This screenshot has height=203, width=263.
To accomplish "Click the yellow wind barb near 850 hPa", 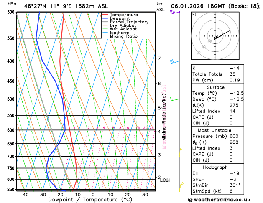I will (x=181, y=187).
